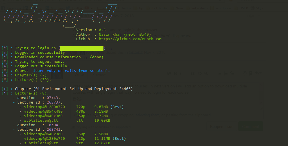Click the Lecture id 265737
Image resolution: width=288 pixels, height=146 pixels.
(54, 102)
